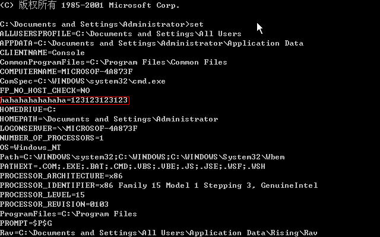Image resolution: width=380 pixels, height=237 pixels.
Task: Click the APPDATA environment variable line
Action: tap(151, 43)
